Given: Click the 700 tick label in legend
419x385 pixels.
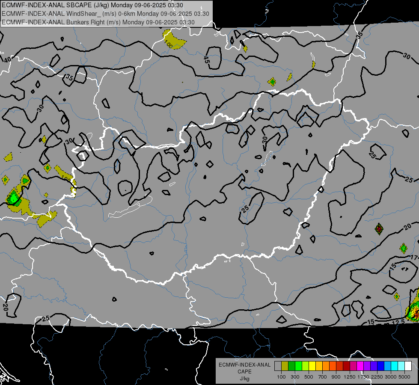Looking at the screenshot, I should coord(323,377).
